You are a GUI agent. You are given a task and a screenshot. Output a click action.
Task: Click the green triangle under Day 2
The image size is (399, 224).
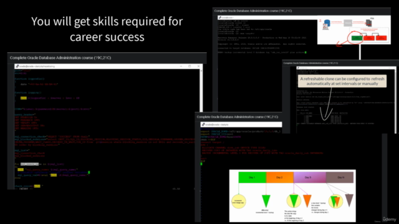click(x=266, y=201)
